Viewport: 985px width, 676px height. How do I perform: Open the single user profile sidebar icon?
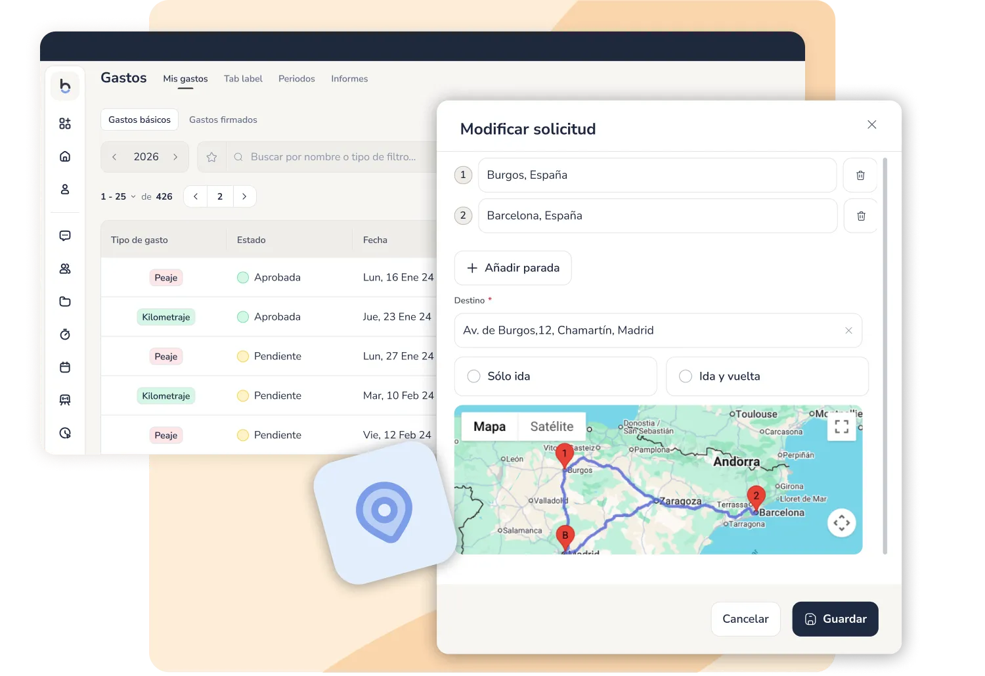65,189
